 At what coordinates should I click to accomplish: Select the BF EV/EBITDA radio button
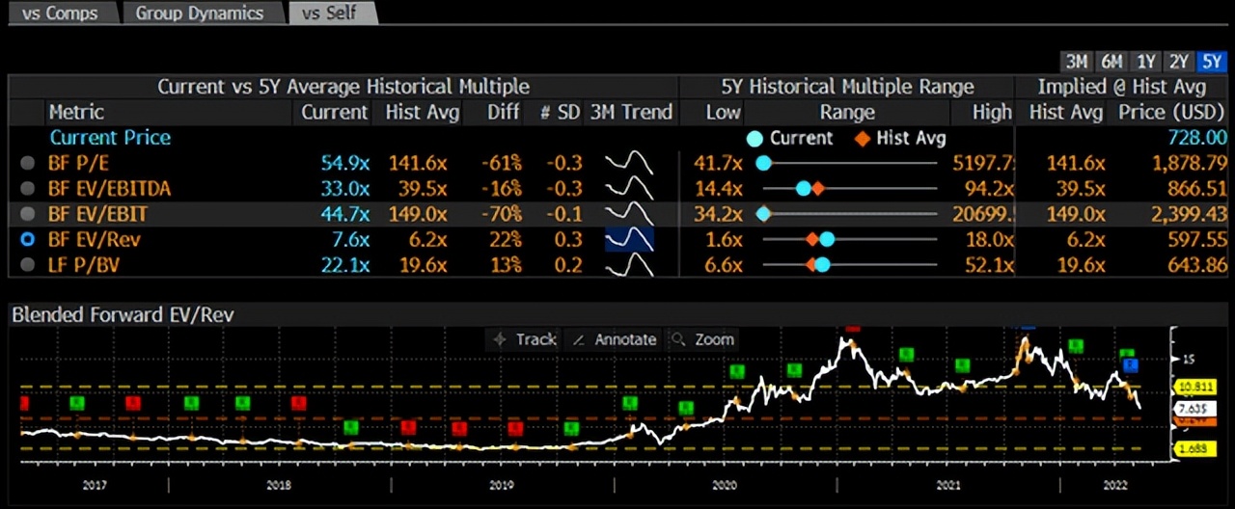28,188
